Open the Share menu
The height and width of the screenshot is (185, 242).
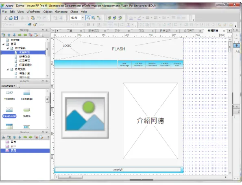pos(74,12)
